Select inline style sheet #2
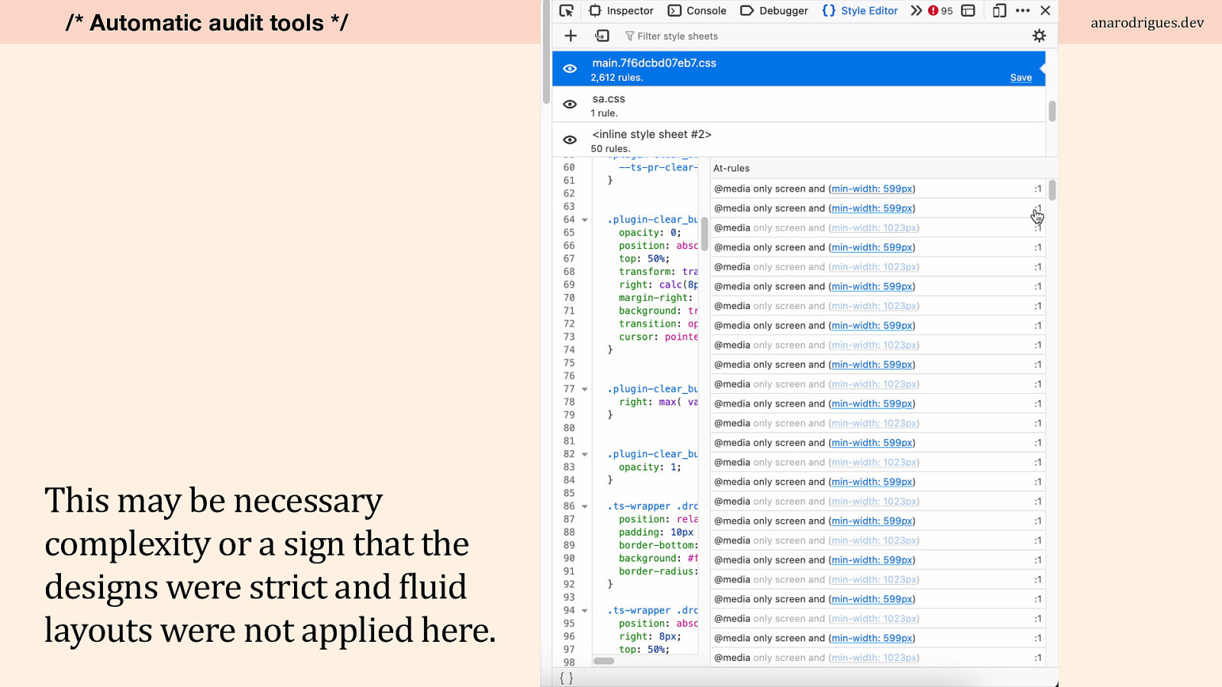1222x687 pixels. (x=798, y=140)
